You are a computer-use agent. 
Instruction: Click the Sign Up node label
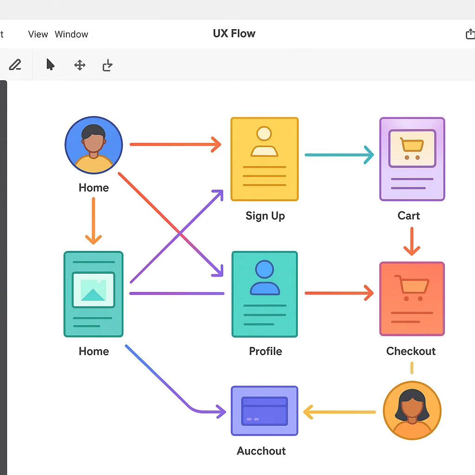265,216
